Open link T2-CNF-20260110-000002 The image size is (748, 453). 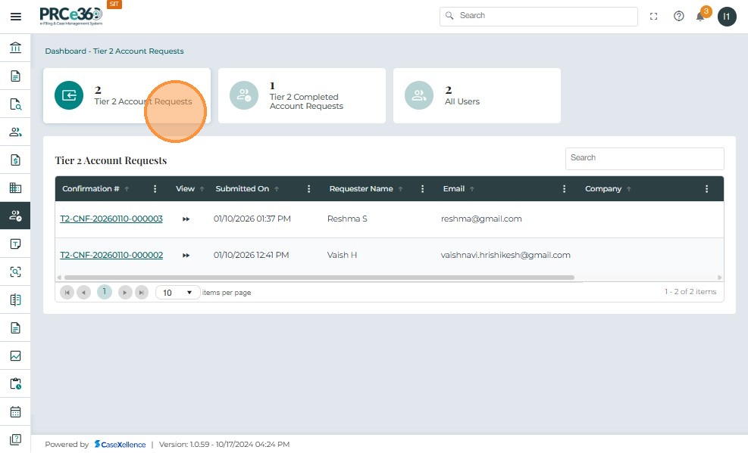tap(111, 255)
